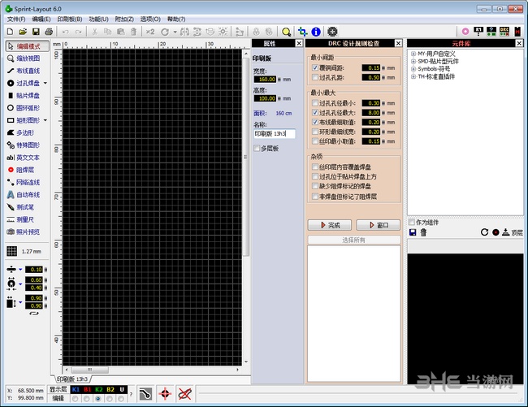
Task: Select 多边形 polygon tool
Action: pyautogui.click(x=21, y=132)
